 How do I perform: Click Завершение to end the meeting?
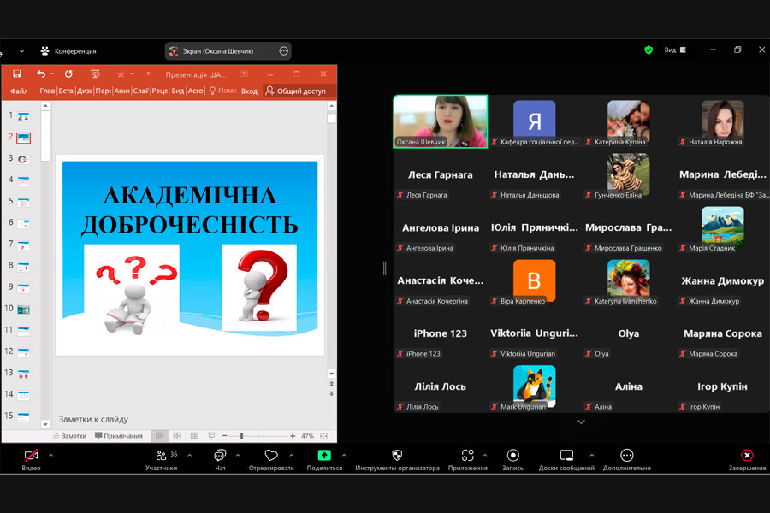coord(747,459)
